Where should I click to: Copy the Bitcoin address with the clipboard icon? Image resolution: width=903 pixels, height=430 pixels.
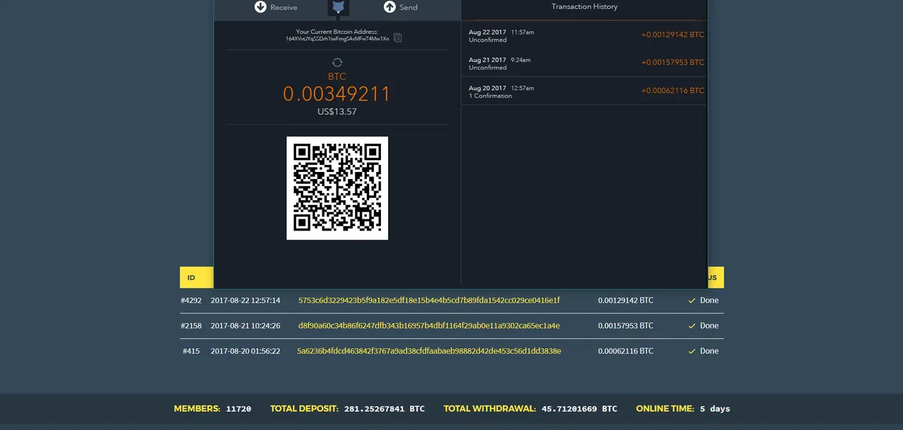[x=398, y=37]
